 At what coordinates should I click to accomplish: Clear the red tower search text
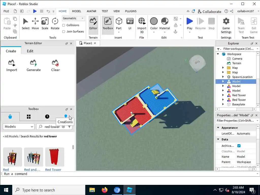click(x=63, y=127)
